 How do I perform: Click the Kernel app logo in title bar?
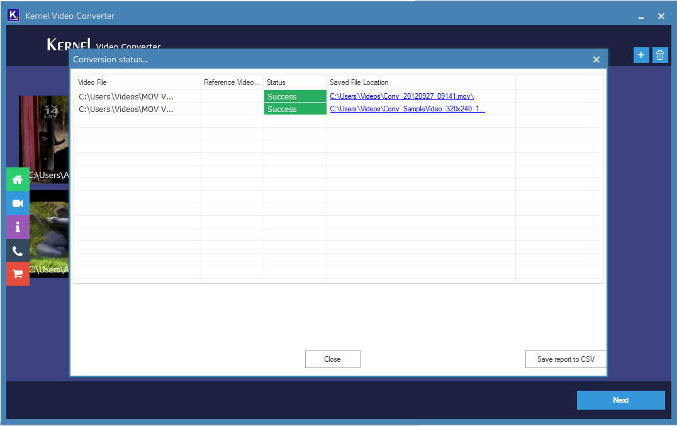pyautogui.click(x=13, y=15)
